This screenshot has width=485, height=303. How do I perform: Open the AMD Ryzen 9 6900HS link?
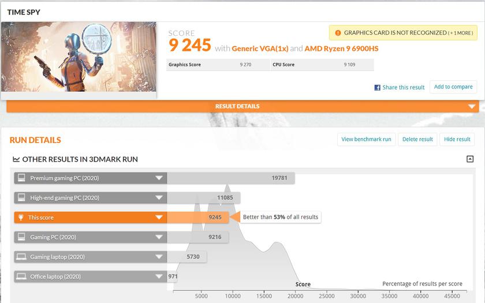[x=341, y=48]
